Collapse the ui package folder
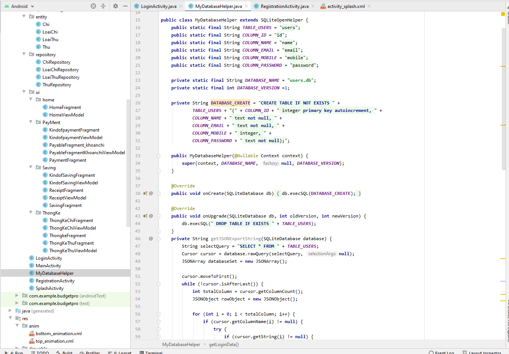This screenshot has width=509, height=354. (24, 92)
